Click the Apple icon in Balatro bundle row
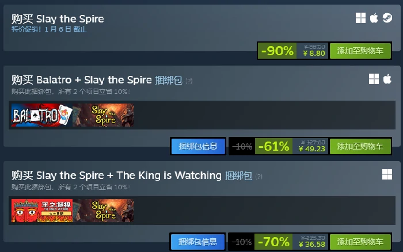The image size is (403, 252). click(x=387, y=79)
